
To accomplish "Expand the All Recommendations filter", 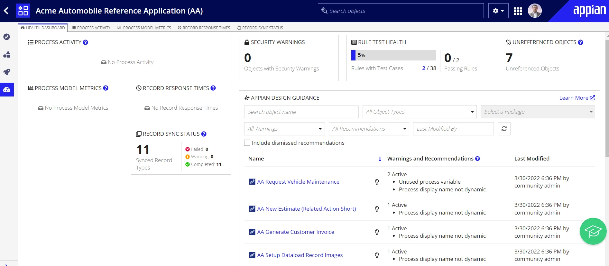I will 369,129.
